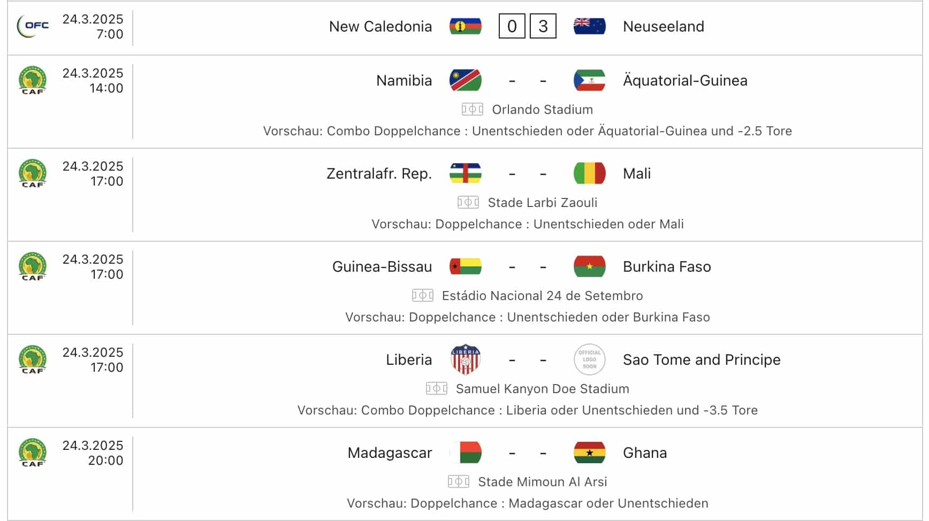Click the Äquatorial-Guinea flag icon

(x=589, y=80)
